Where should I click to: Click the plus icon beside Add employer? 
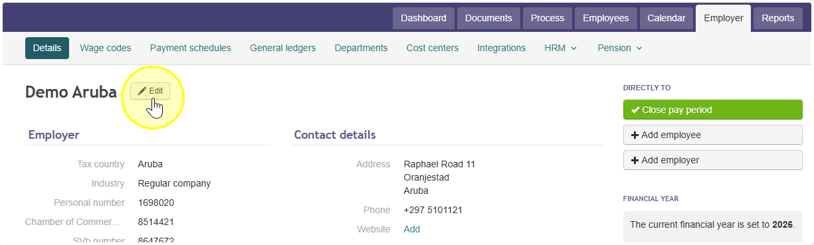pos(635,160)
